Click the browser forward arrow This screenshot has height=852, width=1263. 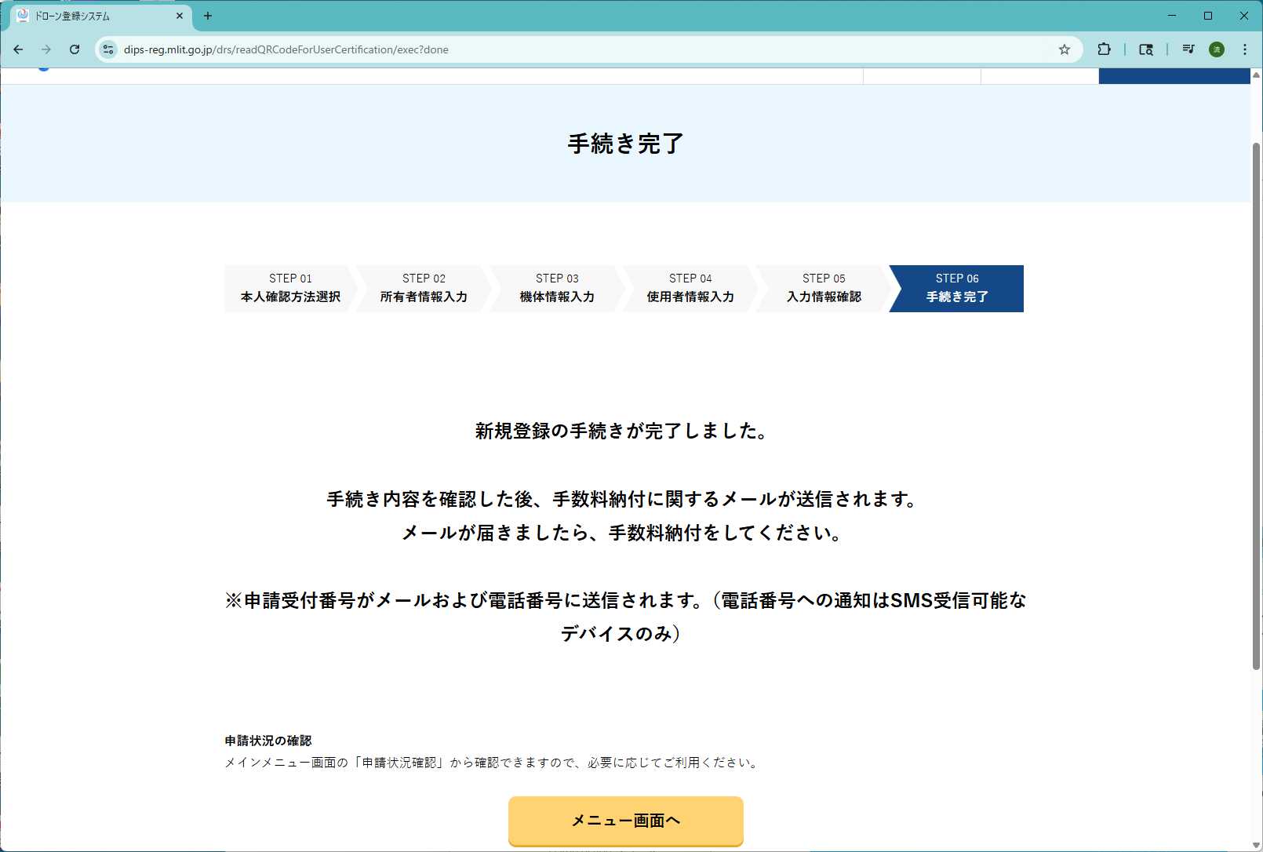click(x=46, y=49)
